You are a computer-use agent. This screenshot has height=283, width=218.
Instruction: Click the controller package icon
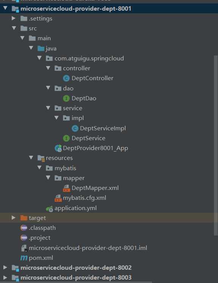coord(58,68)
